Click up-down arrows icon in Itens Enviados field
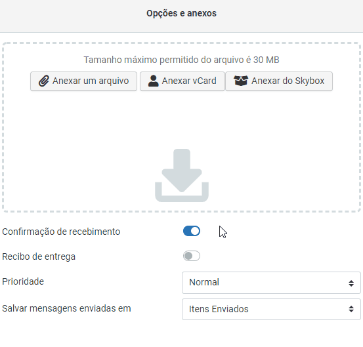 tap(351, 309)
